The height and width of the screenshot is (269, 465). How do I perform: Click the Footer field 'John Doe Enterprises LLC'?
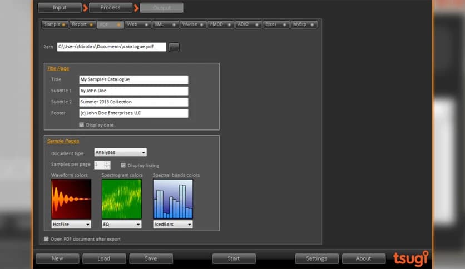click(133, 113)
